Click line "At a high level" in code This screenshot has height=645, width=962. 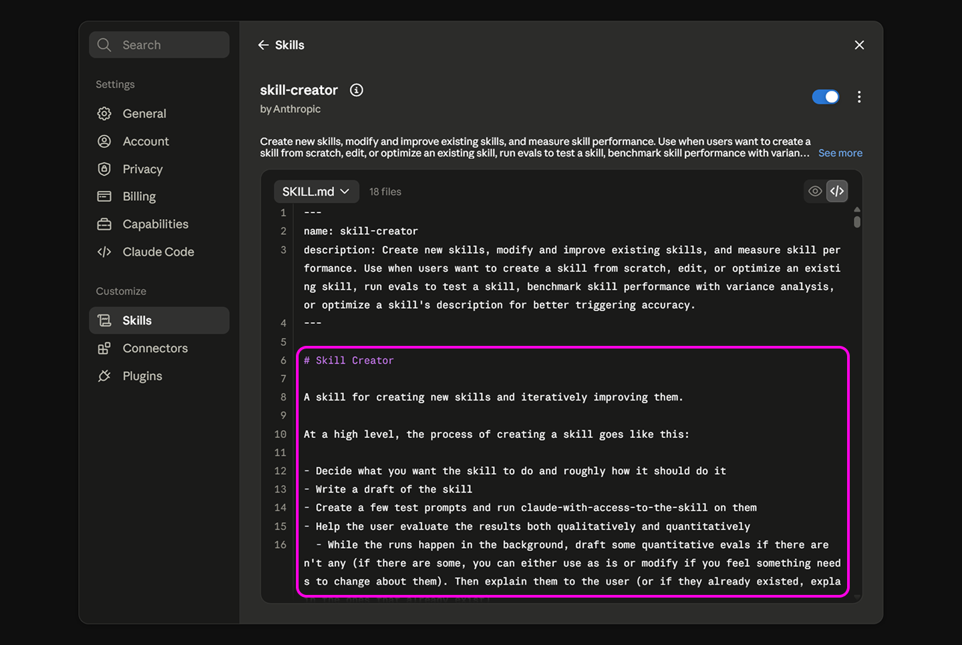tap(496, 434)
